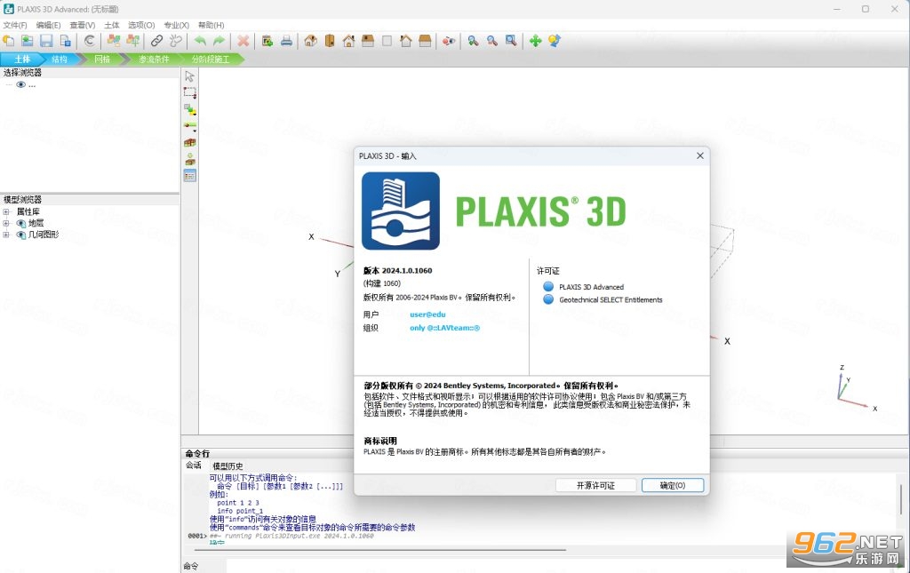This screenshot has width=910, height=573.
Task: Open the 编辑(E) menu
Action: [x=48, y=25]
